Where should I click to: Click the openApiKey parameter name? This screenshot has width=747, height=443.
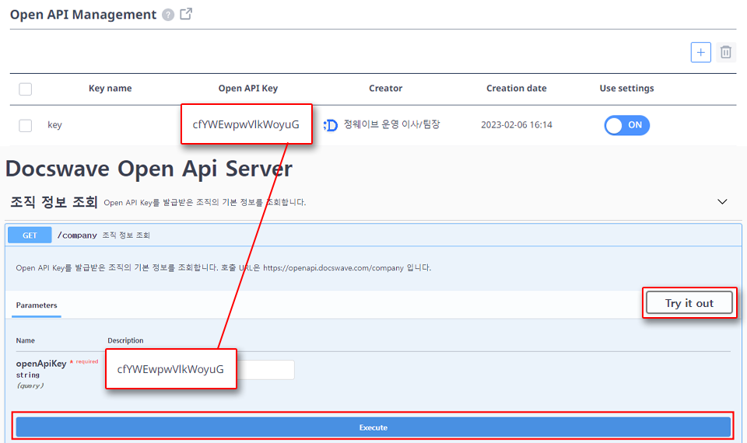(x=41, y=364)
